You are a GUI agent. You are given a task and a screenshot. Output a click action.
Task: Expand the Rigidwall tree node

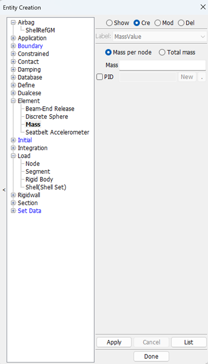[13, 195]
